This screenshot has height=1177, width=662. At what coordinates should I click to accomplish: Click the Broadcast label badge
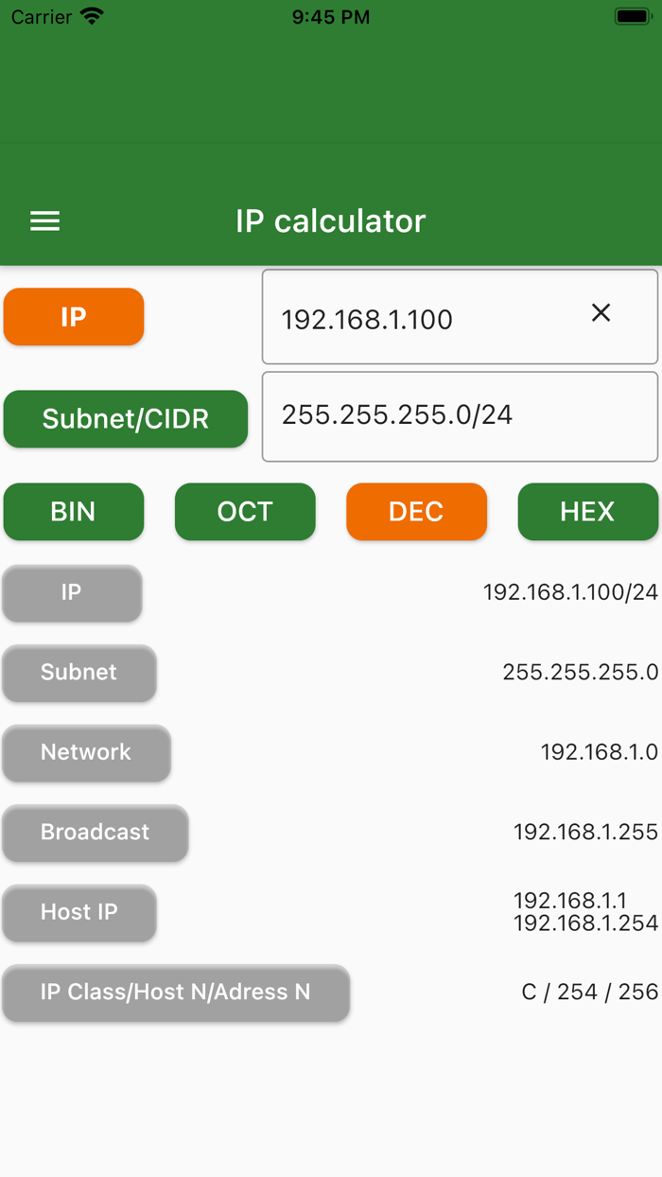click(95, 834)
